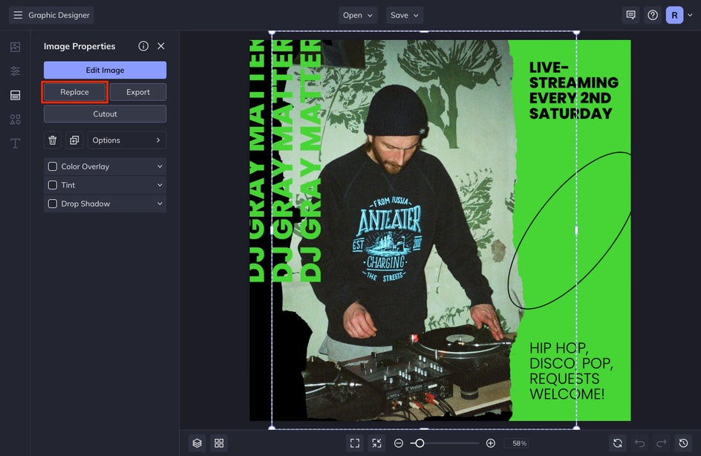Screen dimensions: 701x456
Task: Toggle the grid view icon
Action: pyautogui.click(x=219, y=443)
